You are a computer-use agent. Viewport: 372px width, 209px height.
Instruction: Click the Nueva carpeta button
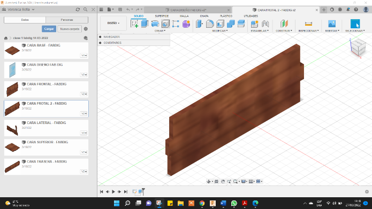point(70,29)
